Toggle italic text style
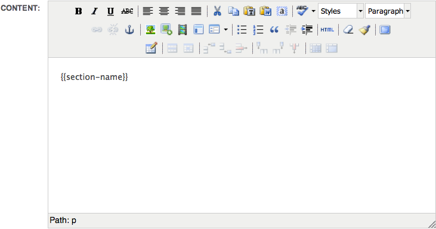Image resolution: width=436 pixels, height=229 pixels. [95, 11]
